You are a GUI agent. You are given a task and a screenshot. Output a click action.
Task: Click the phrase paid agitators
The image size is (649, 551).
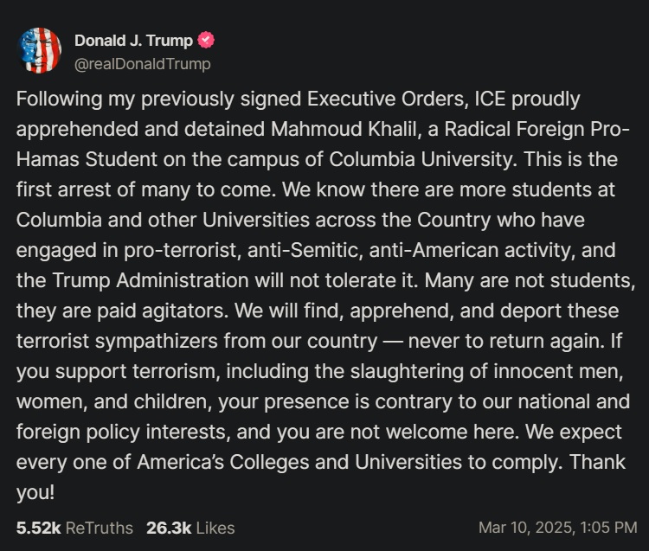tap(162, 311)
